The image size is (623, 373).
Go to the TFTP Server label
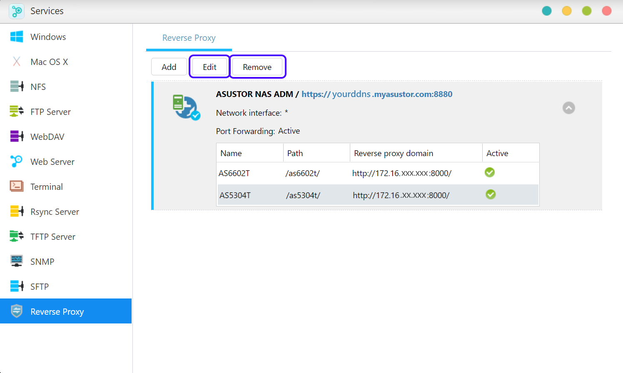53,236
